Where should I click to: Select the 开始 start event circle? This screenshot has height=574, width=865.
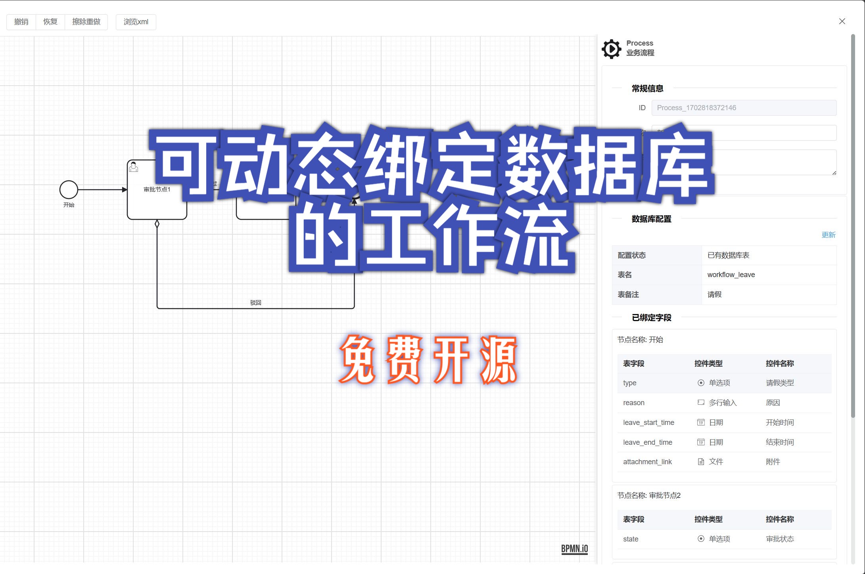click(x=69, y=189)
